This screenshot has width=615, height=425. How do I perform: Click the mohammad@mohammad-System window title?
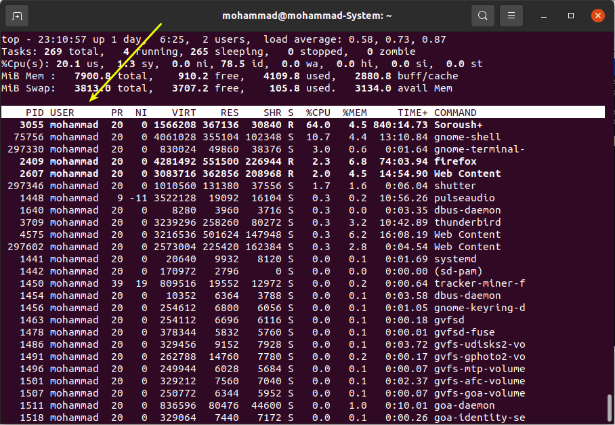(307, 15)
